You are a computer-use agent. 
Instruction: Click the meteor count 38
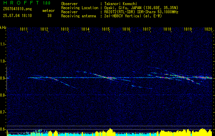tap(50, 16)
